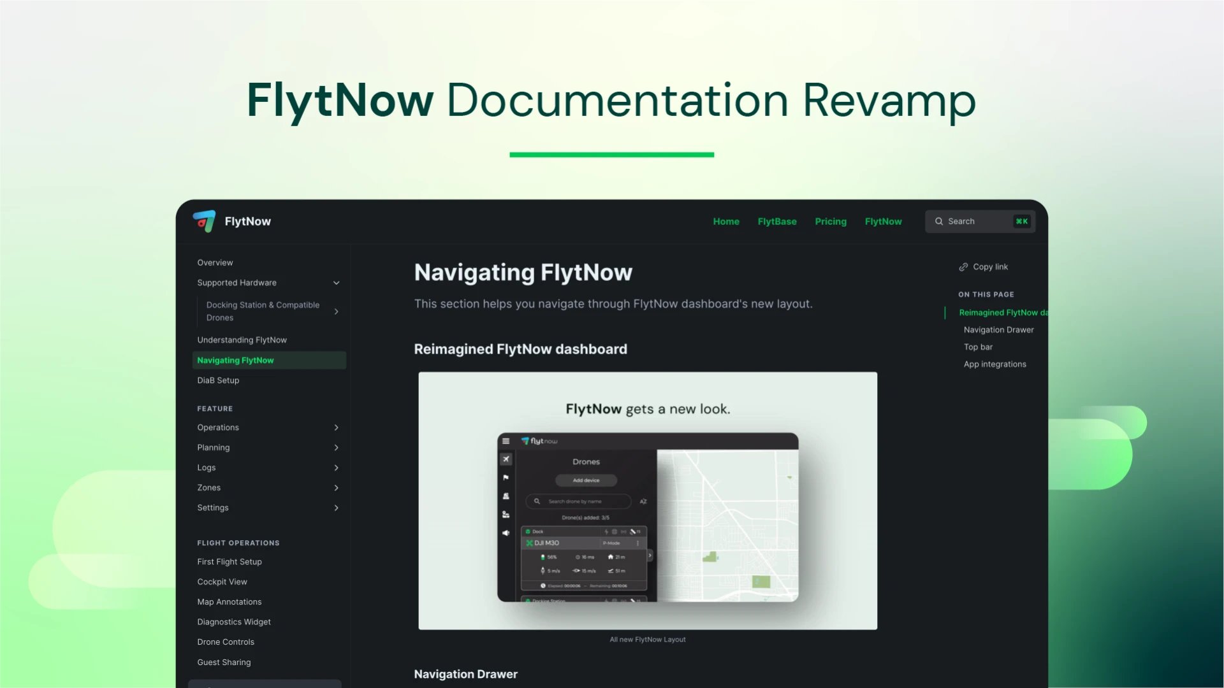Click the Settings sidebar item
This screenshot has height=688, width=1224.
click(213, 508)
